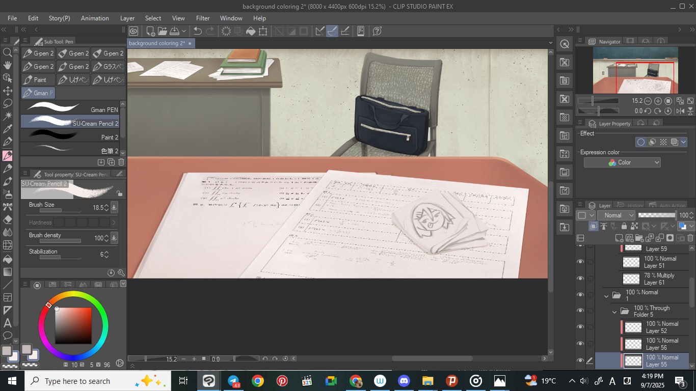Screen dimensions: 696x391
Task: Flip the canvas horizontally in Navigator
Action: [x=679, y=110]
